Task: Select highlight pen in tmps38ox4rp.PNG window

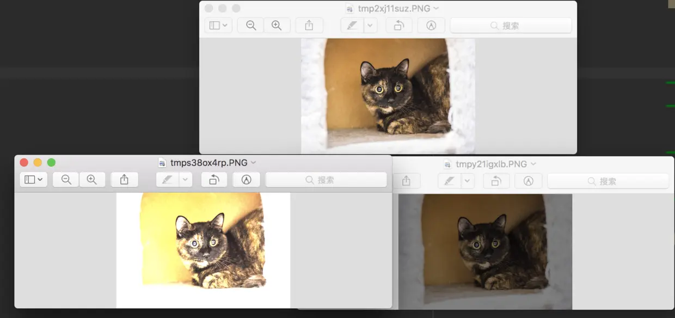Action: click(x=168, y=180)
